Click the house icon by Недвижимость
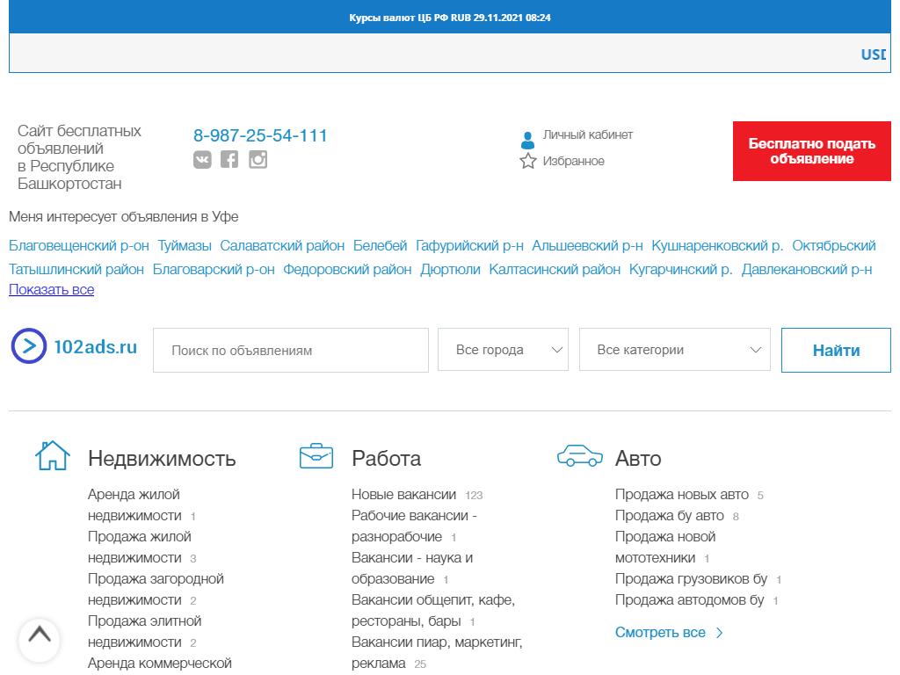 52,456
